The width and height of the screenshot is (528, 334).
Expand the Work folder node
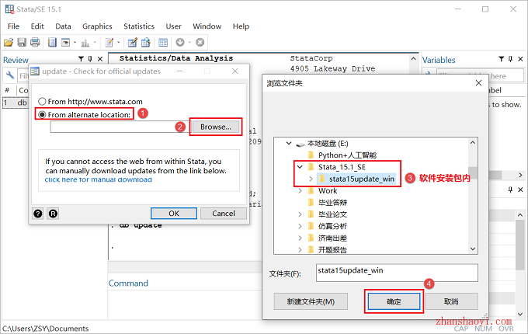(300, 190)
